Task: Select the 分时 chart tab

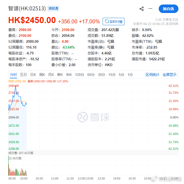Action: tap(13, 75)
